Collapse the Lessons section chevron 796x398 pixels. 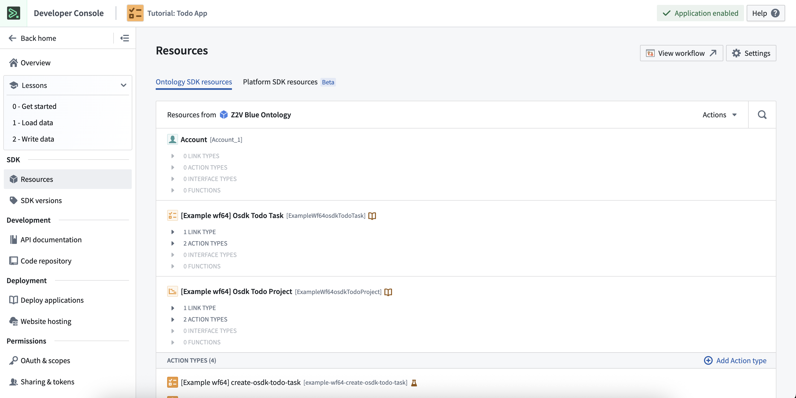pyautogui.click(x=124, y=85)
